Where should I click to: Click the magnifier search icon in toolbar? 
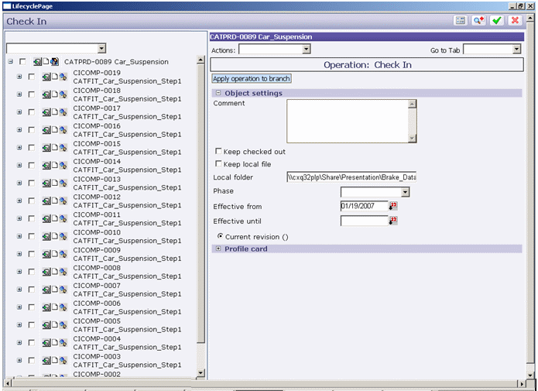[479, 21]
